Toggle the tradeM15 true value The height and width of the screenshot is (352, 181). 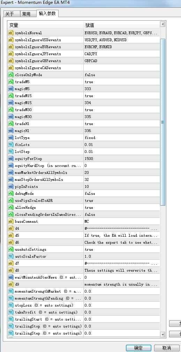[x=122, y=96]
